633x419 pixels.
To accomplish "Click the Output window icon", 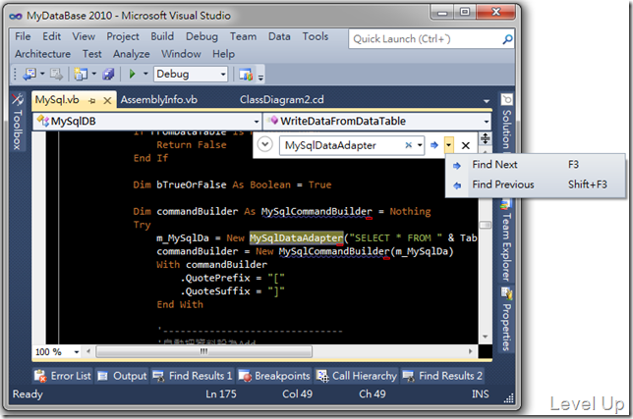I will [103, 376].
